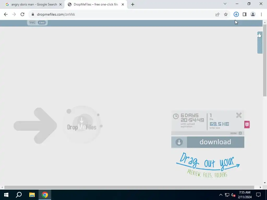The height and width of the screenshot is (200, 267).
Task: Click the scroll right arrow
Action: [260, 187]
